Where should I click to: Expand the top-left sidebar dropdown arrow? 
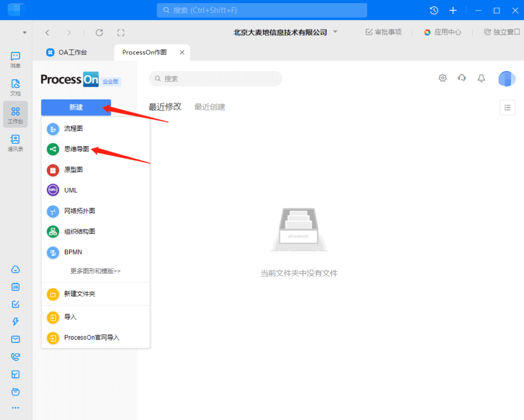(24, 33)
